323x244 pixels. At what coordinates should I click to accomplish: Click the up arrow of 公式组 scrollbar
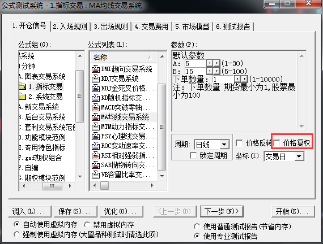80,56
